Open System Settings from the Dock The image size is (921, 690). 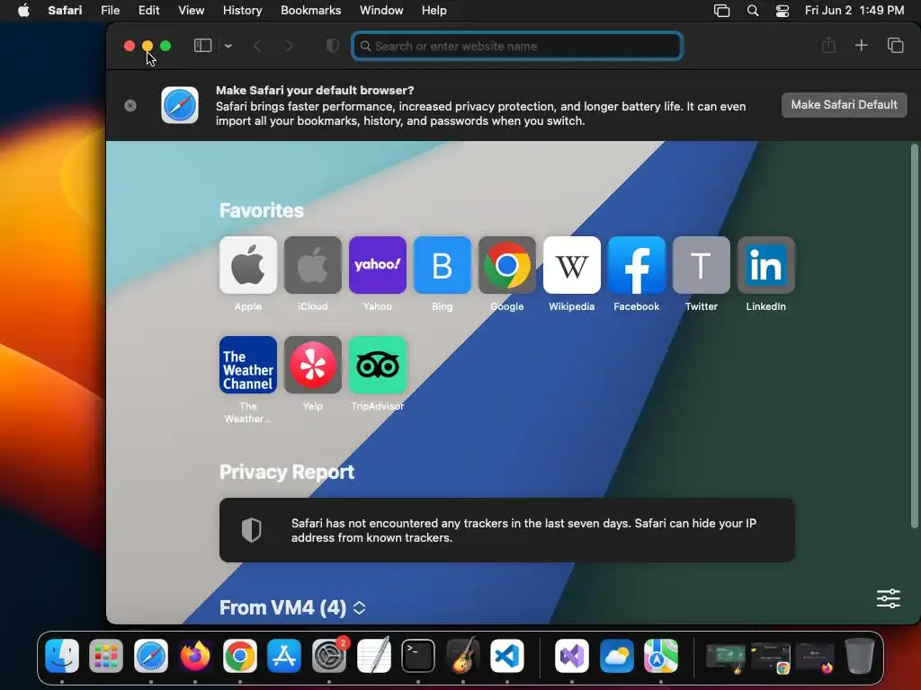(329, 655)
